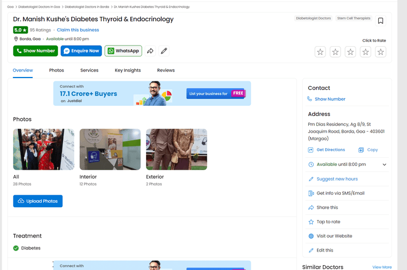The width and height of the screenshot is (407, 270).
Task: Click Share this in the sidebar
Action: (x=327, y=208)
